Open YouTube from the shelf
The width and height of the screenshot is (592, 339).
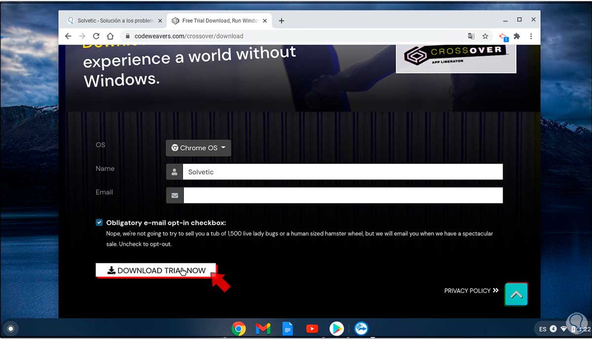(312, 329)
